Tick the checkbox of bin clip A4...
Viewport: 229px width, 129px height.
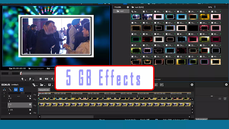tap(201, 23)
